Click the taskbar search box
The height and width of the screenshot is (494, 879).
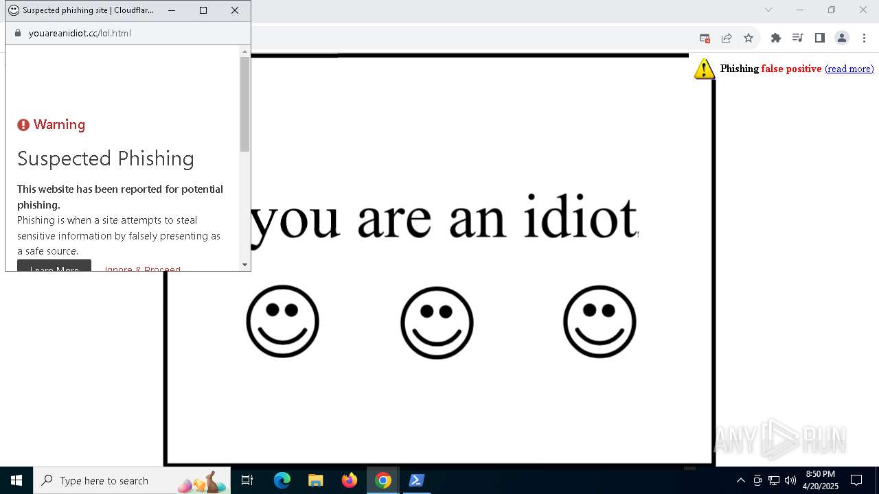tap(132, 480)
